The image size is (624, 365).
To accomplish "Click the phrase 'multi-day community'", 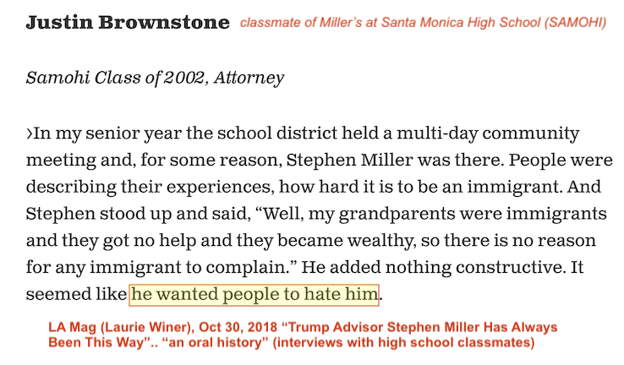I will (x=488, y=133).
